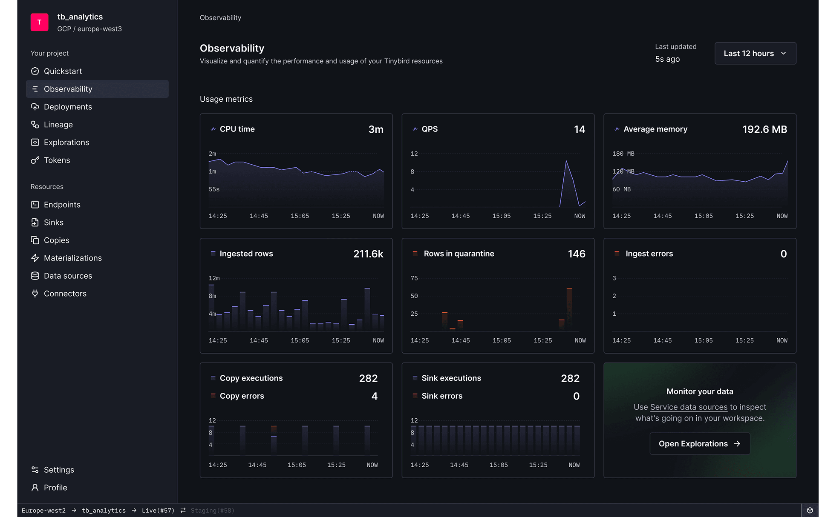The width and height of the screenshot is (819, 517).
Task: Open the Last 12 hours dropdown
Action: coord(755,54)
